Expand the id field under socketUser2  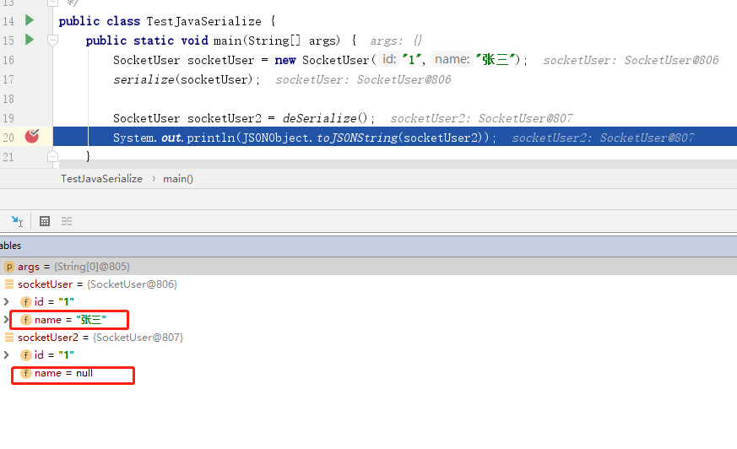click(6, 354)
